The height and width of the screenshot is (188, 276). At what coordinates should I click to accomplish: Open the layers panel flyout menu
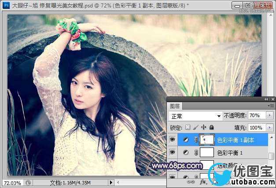point(271,106)
